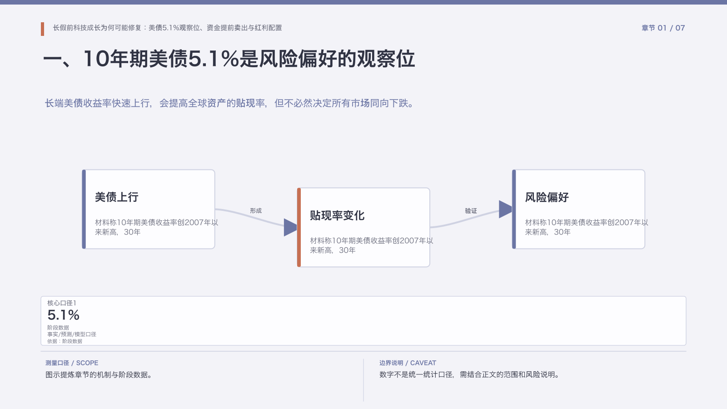The image size is (727, 409).
Task: Click the 验证 arrow label
Action: [x=471, y=211]
